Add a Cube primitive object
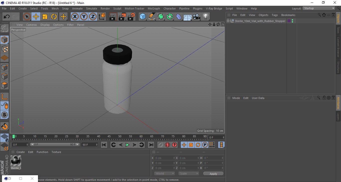Screen dimensions: 341x182 click(143, 17)
